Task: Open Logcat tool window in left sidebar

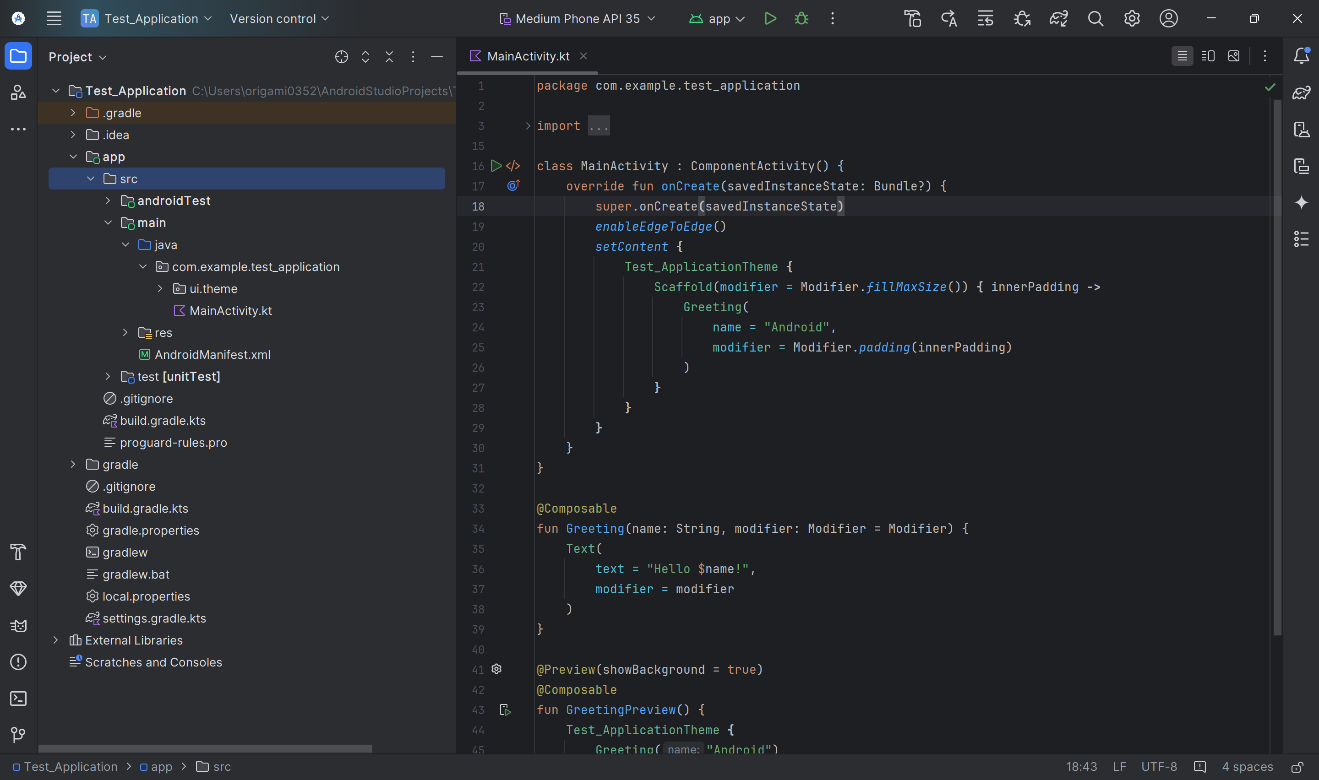Action: [18, 625]
